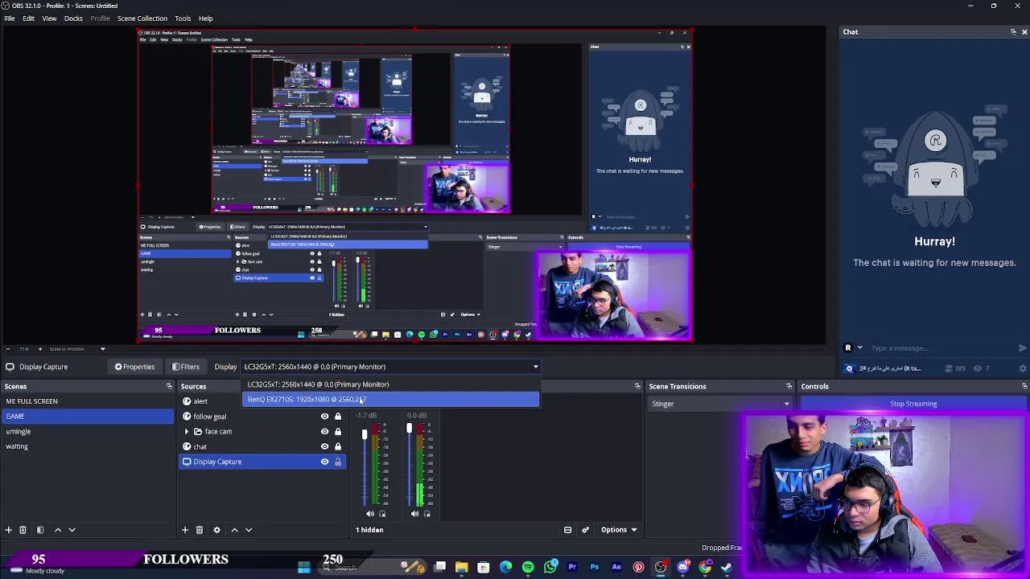Select the alert source
1030x579 pixels.
(200, 401)
